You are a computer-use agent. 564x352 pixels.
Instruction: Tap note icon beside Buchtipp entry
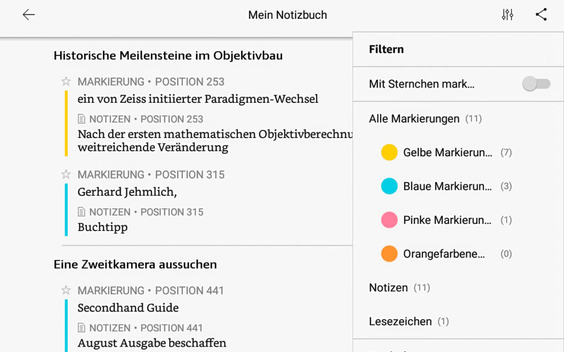(x=82, y=212)
